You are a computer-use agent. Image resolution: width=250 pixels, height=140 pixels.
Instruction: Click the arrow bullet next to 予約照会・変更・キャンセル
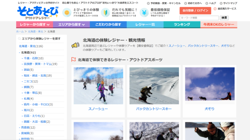coord(148,3)
